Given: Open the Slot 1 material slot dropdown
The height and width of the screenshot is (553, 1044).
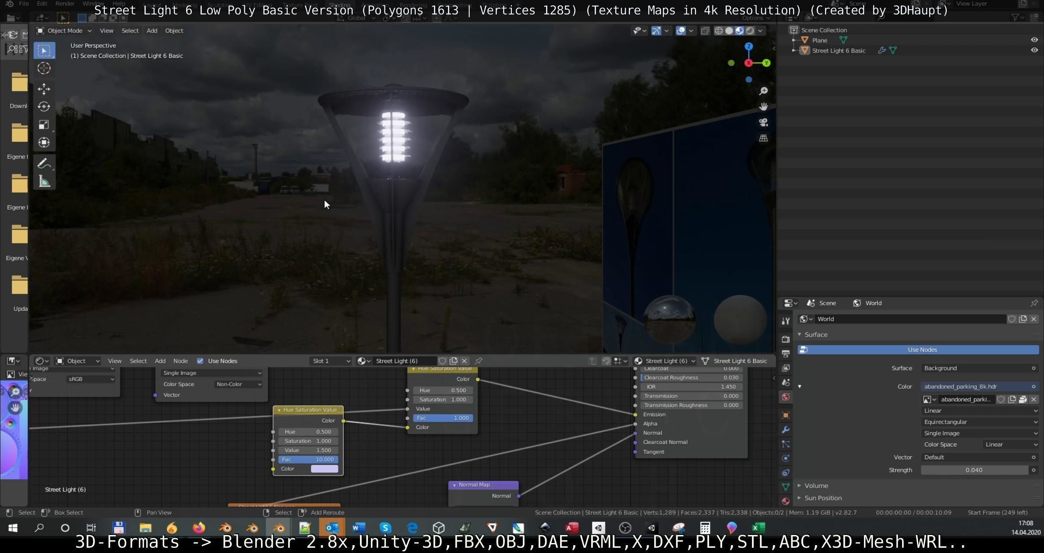Looking at the screenshot, I should pos(330,361).
